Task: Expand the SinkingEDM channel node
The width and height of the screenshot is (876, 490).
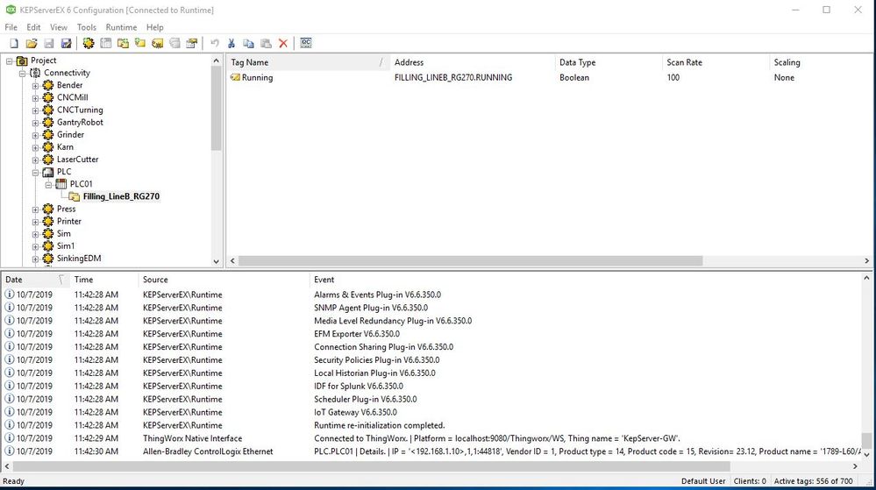Action: [35, 259]
